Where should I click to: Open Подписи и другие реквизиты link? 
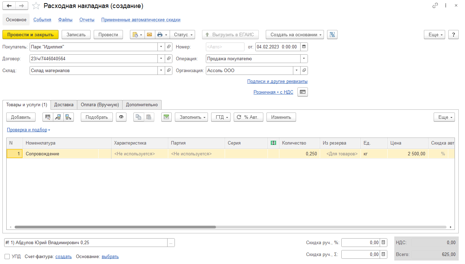[x=277, y=81]
